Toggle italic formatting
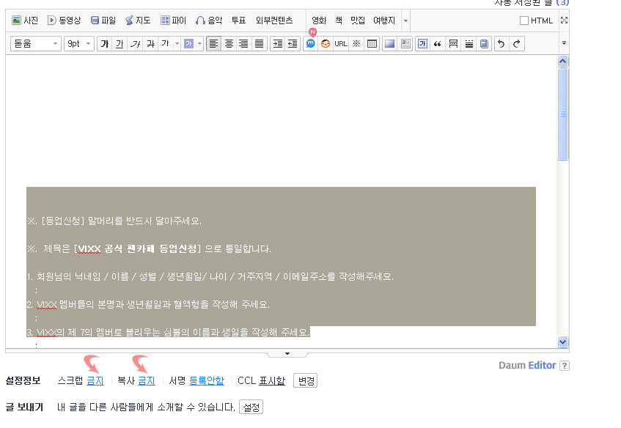Viewport: 621px width, 428px height. [x=135, y=43]
